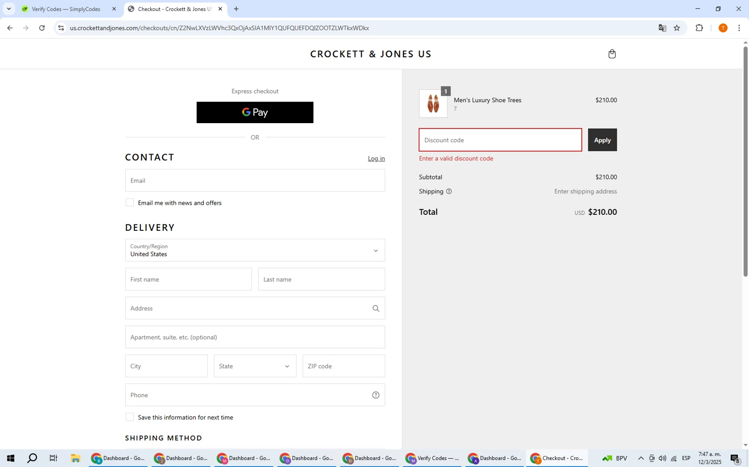Switch to Verify Codes taskbar Chrome window
Viewport: 749px width, 467px height.
(433, 458)
